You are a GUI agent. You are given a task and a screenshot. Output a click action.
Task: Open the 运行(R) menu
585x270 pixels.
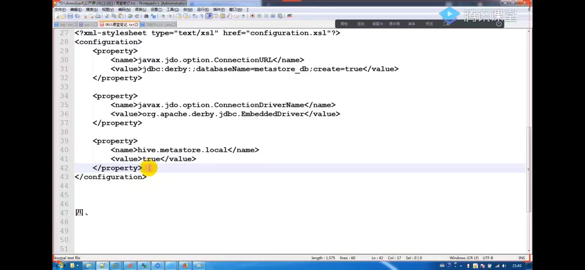203,9
